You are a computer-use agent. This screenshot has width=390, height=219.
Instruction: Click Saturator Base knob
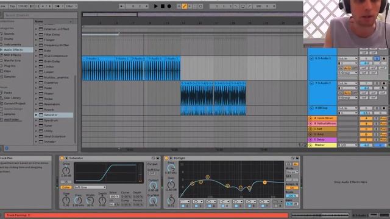[x=66, y=200]
